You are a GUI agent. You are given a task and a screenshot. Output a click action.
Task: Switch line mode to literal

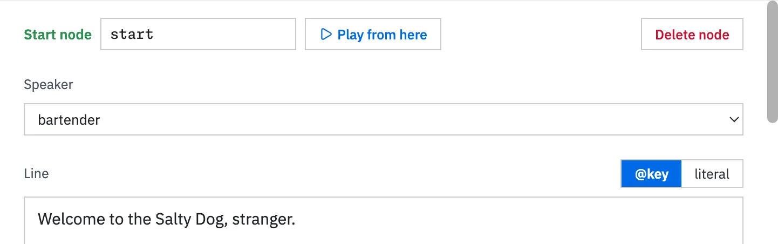pyautogui.click(x=712, y=174)
